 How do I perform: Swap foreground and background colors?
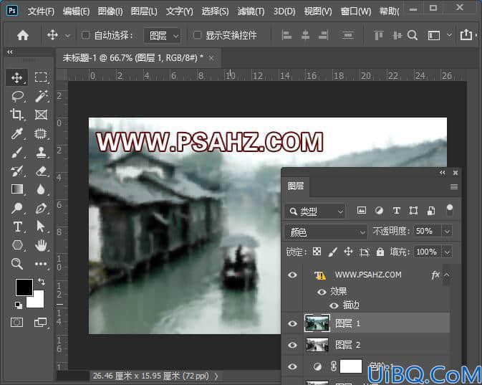click(42, 281)
